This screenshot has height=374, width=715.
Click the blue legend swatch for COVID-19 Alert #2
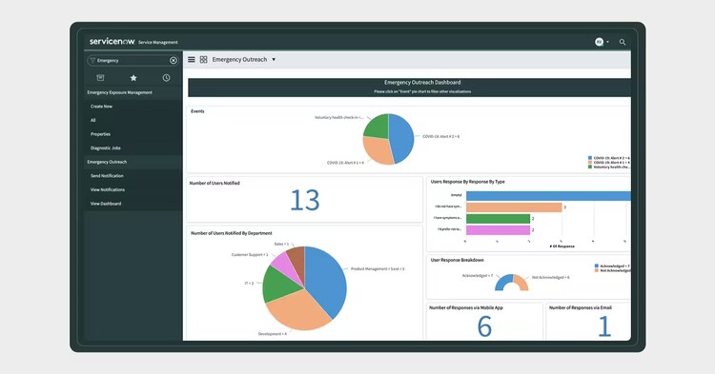(x=590, y=158)
